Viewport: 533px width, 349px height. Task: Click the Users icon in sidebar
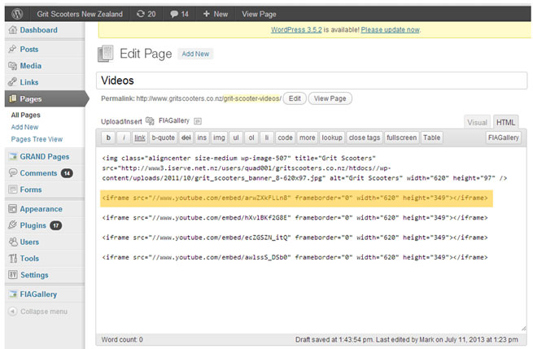click(12, 242)
